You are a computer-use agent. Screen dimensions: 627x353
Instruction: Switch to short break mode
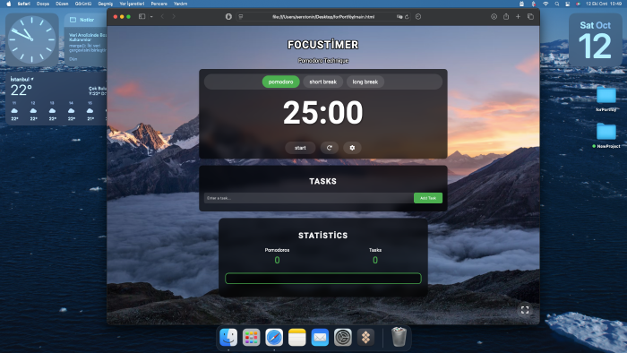click(x=323, y=82)
